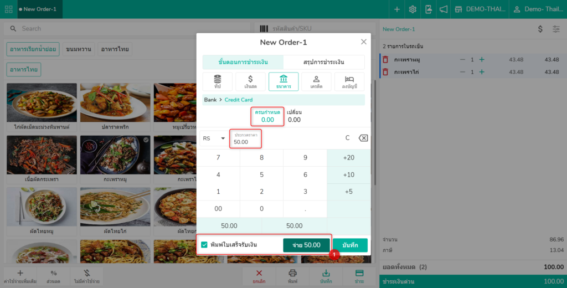The width and height of the screenshot is (567, 288).
Task: Choose the เครดิต credit payment icon
Action: (316, 82)
